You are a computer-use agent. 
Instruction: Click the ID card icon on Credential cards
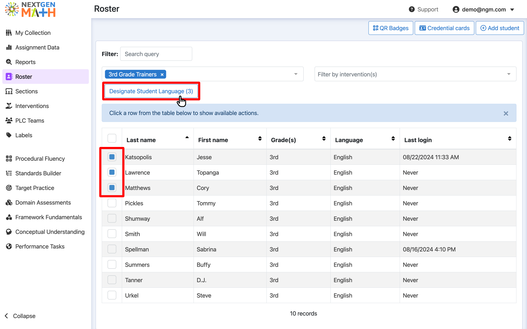422,28
